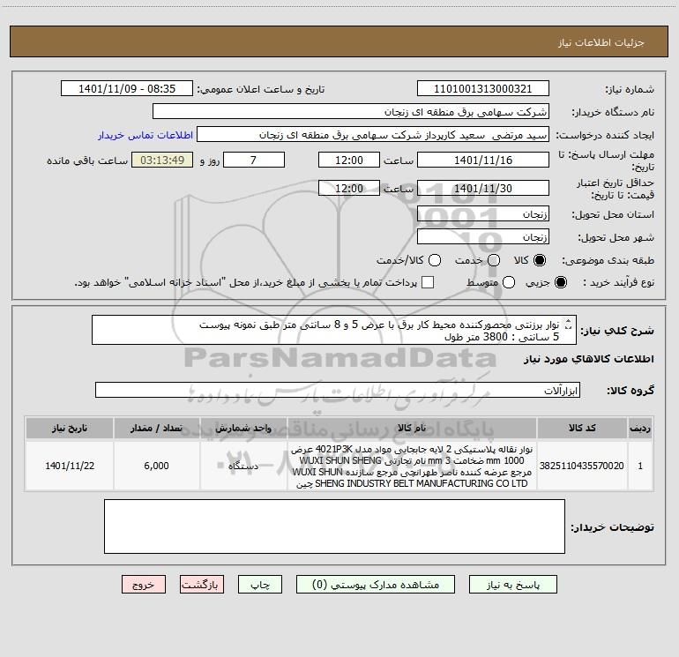The image size is (679, 657).
Task: Click the خروج exit button
Action: point(144,585)
